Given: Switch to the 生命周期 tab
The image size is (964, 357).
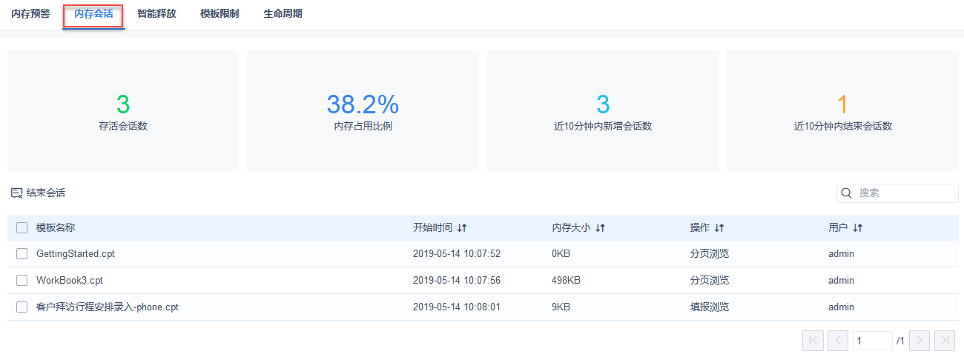Looking at the screenshot, I should click(283, 14).
